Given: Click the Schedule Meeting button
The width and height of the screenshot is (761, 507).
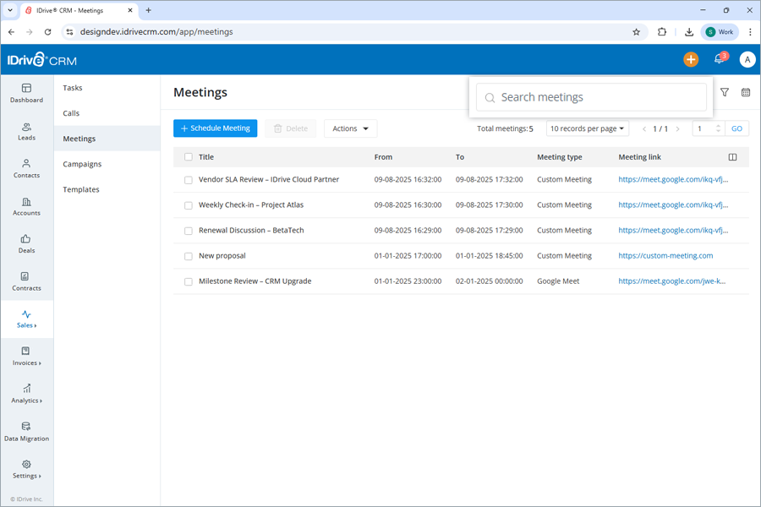Looking at the screenshot, I should (215, 128).
